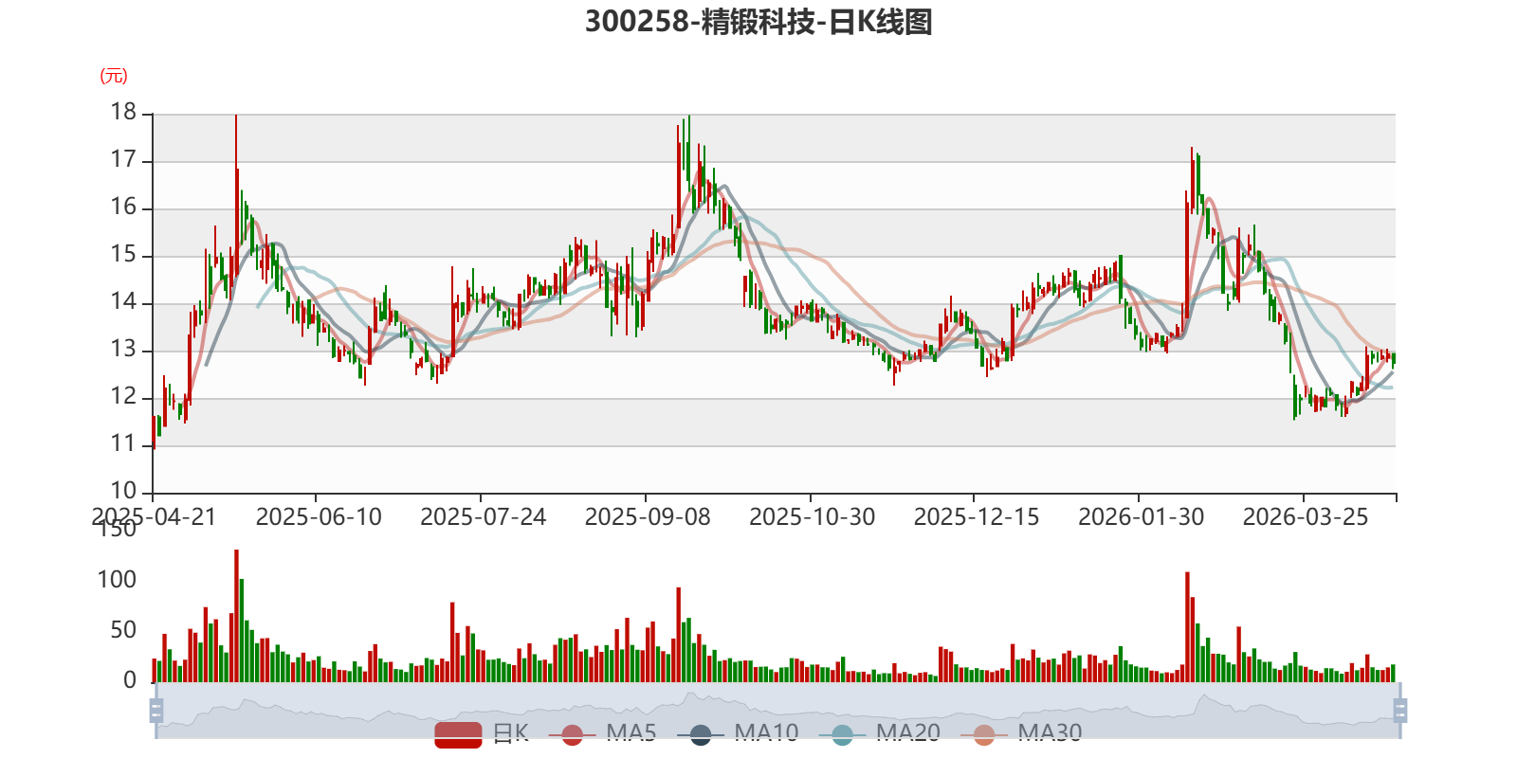The height and width of the screenshot is (758, 1517).
Task: Toggle the 日K candlestick legend icon
Action: (459, 734)
